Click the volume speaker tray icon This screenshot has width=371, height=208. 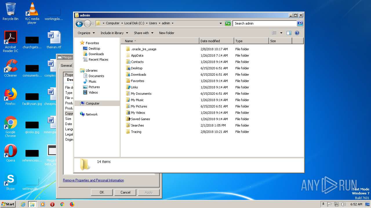(343, 204)
